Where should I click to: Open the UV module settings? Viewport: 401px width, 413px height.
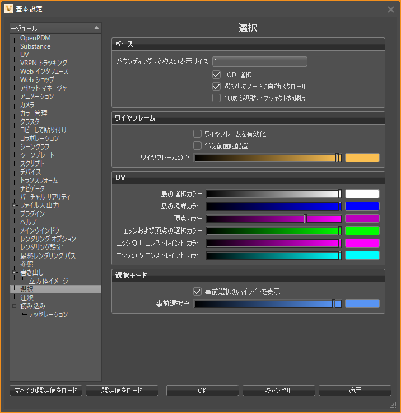click(25, 55)
